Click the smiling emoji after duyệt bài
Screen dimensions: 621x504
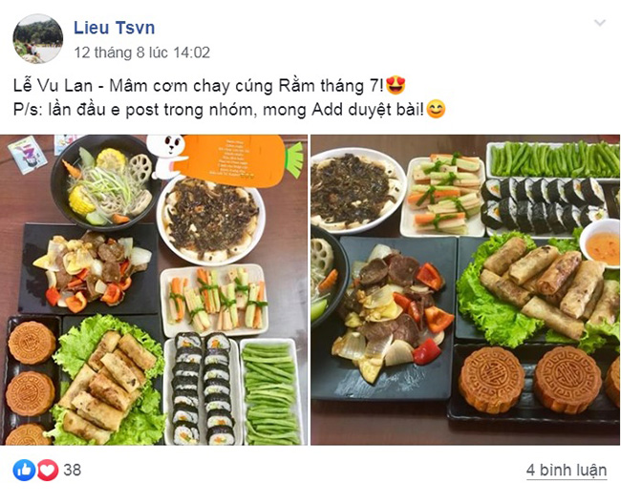[436, 109]
